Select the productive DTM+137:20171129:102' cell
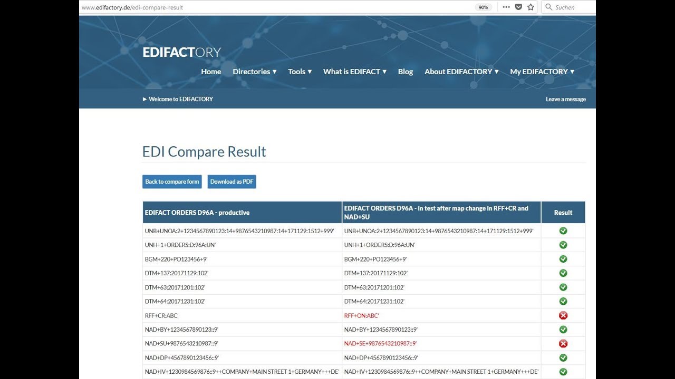 coord(242,273)
